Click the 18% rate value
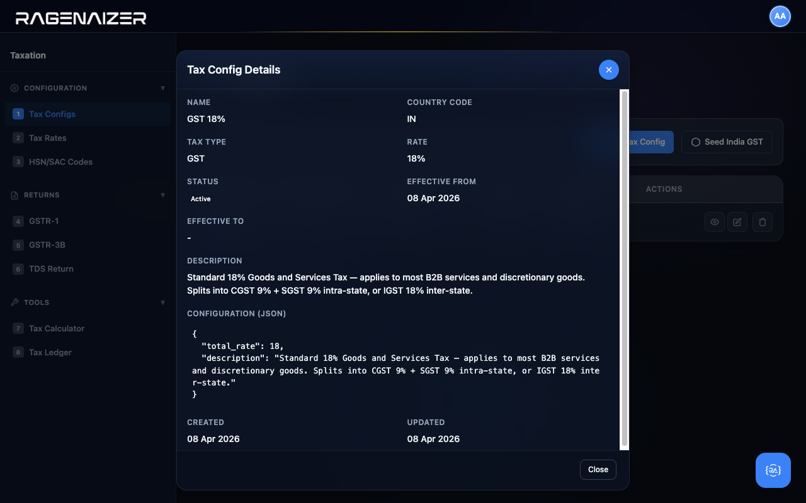806x503 pixels. point(416,158)
